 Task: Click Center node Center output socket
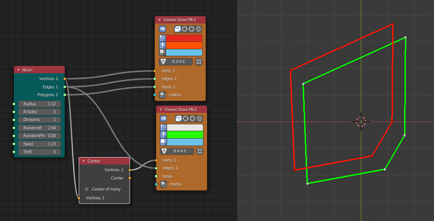129,178
